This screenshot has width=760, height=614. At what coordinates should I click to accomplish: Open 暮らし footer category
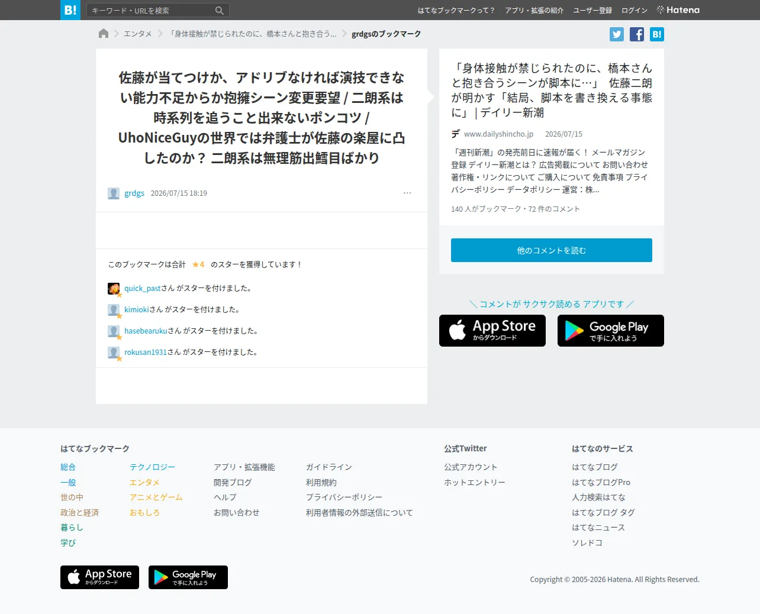[72, 528]
